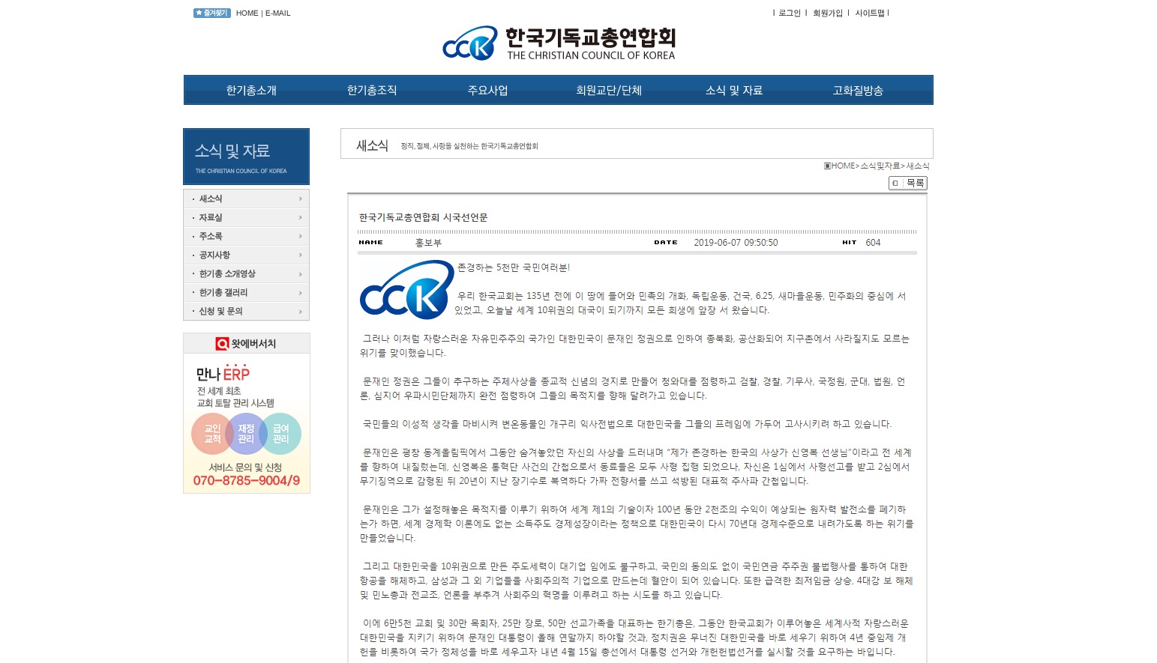This screenshot has width=1157, height=663.
Task: Click the CCK logo in the header
Action: click(470, 43)
